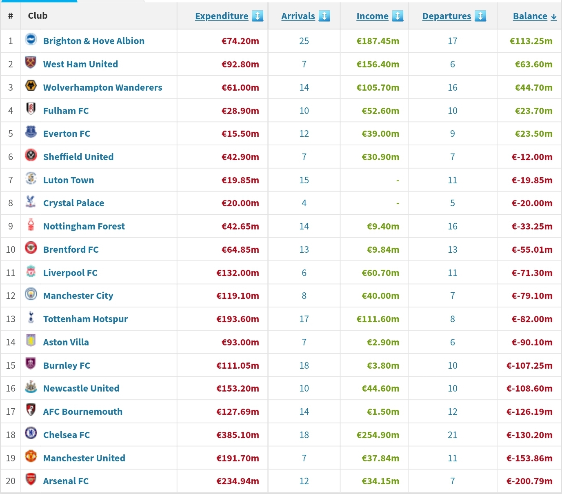The image size is (562, 494).
Task: Click the Liverpool FC crest icon
Action: pos(31,271)
